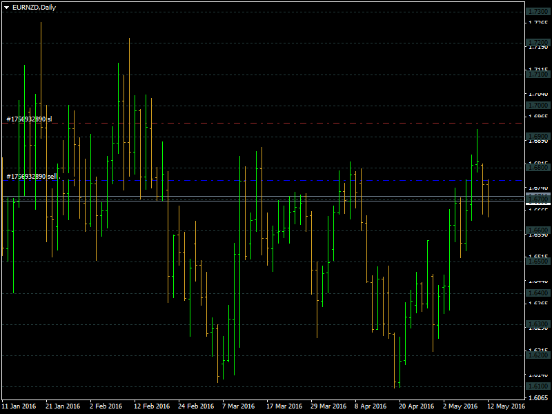This screenshot has height=414, width=552.
Task: Click the 24 Feb 2016 date label
Action: click(x=196, y=406)
